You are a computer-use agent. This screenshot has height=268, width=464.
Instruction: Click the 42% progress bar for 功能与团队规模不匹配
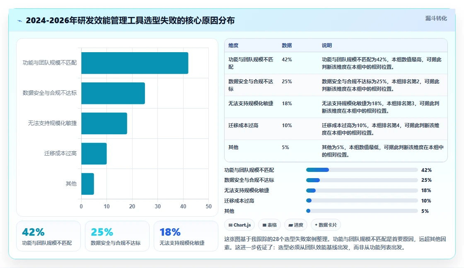[362, 170]
